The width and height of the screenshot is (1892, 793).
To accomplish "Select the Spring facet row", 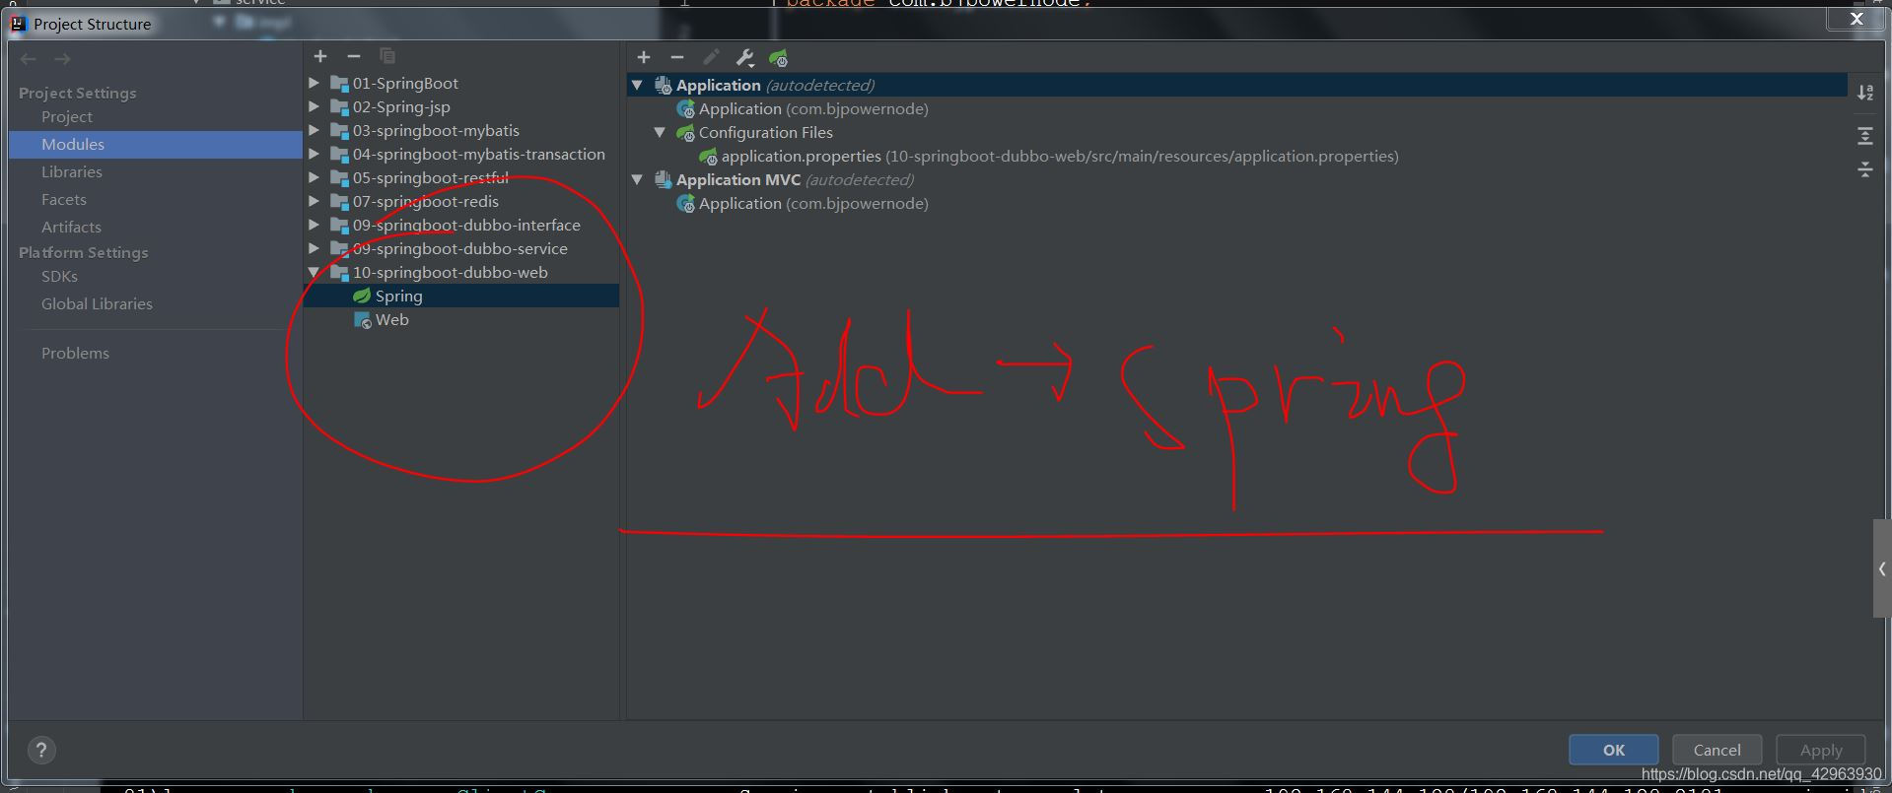I will click(x=461, y=296).
